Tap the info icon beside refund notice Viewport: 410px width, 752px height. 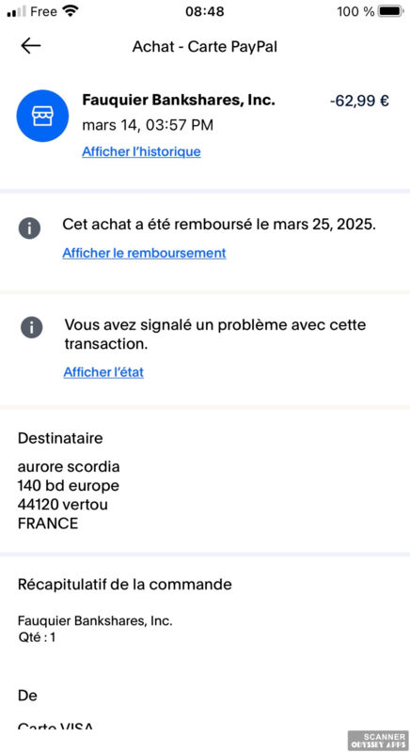click(30, 228)
